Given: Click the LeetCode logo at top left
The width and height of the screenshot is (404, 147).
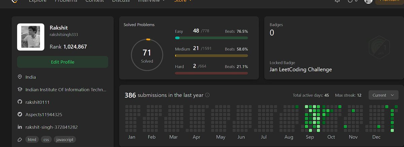Looking at the screenshot, I should [x=14, y=1].
